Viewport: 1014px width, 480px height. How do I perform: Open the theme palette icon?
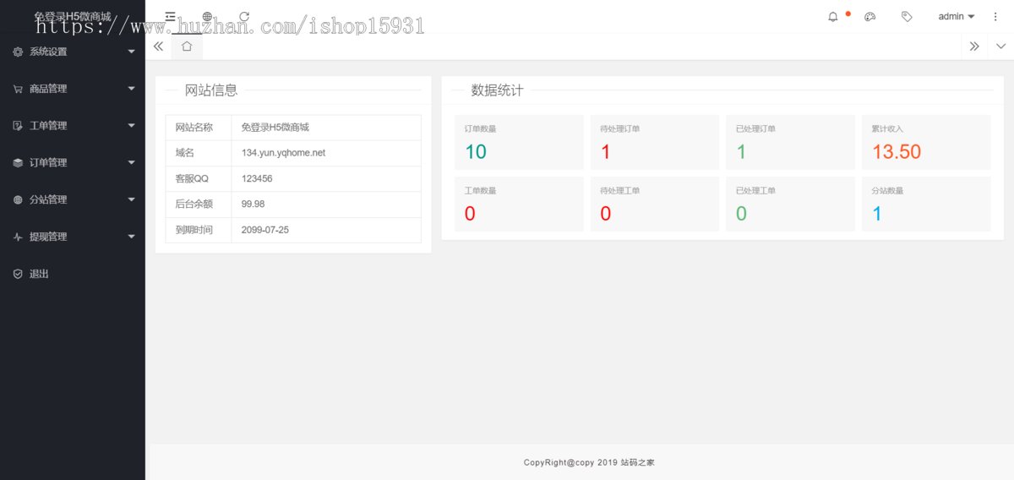point(870,16)
